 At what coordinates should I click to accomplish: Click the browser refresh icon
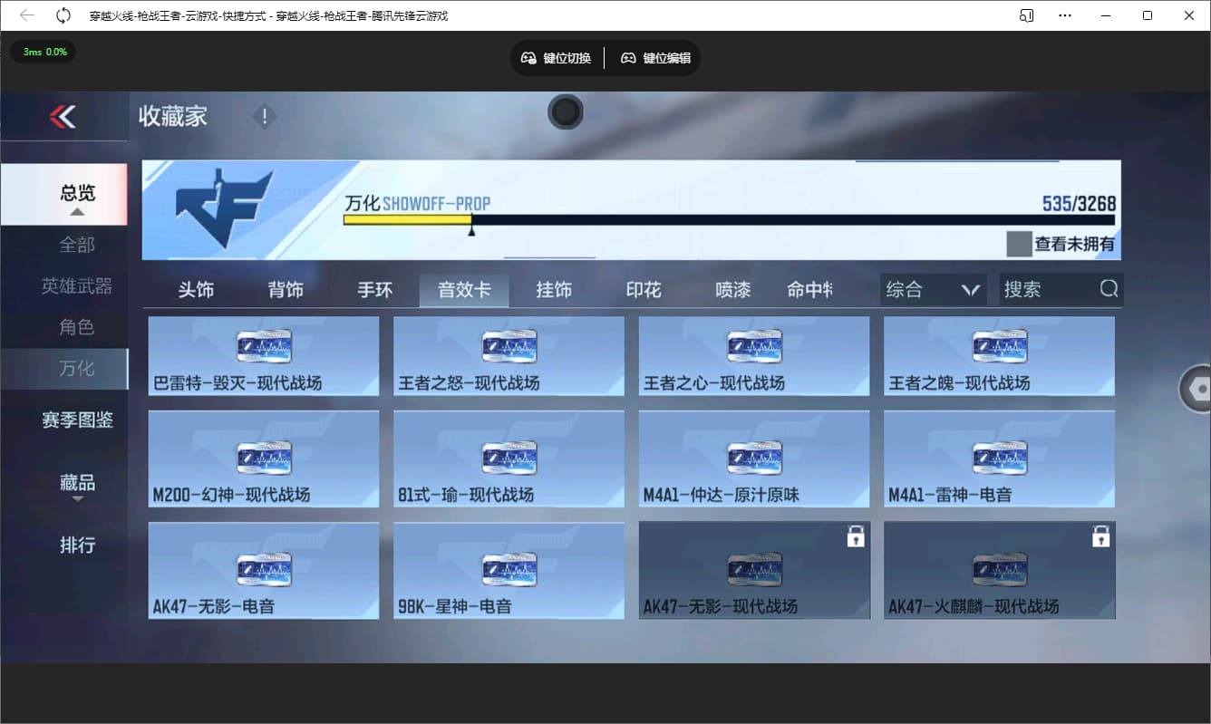pos(62,14)
